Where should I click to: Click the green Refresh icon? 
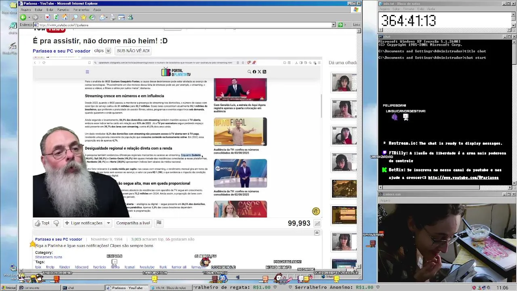click(x=56, y=17)
